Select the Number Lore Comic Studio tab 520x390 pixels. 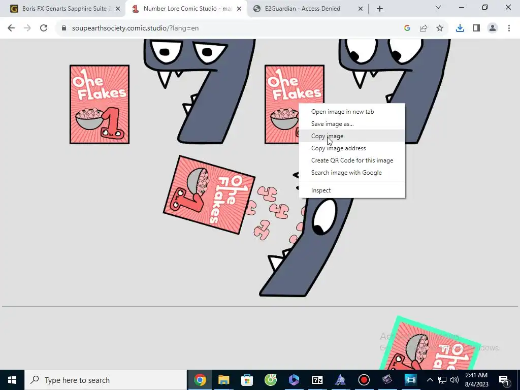coord(186,9)
